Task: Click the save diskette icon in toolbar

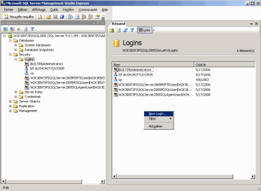Action: [55, 17]
